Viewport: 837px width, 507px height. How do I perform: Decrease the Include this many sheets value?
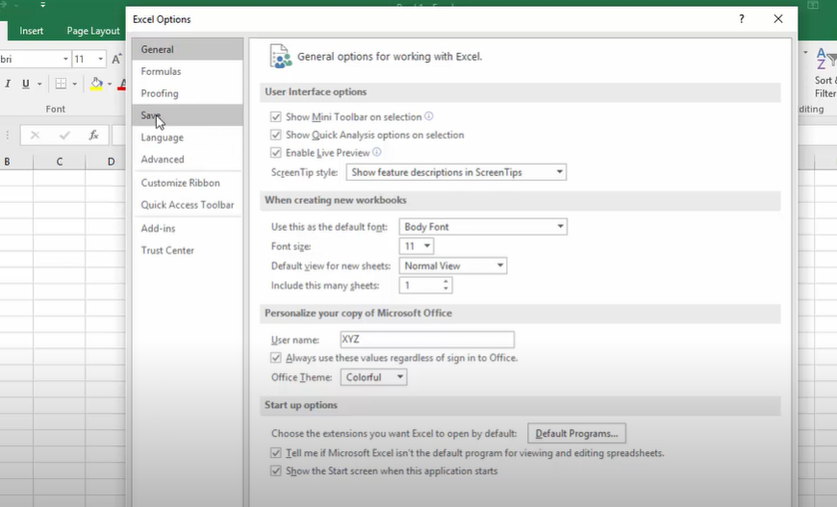coord(445,289)
